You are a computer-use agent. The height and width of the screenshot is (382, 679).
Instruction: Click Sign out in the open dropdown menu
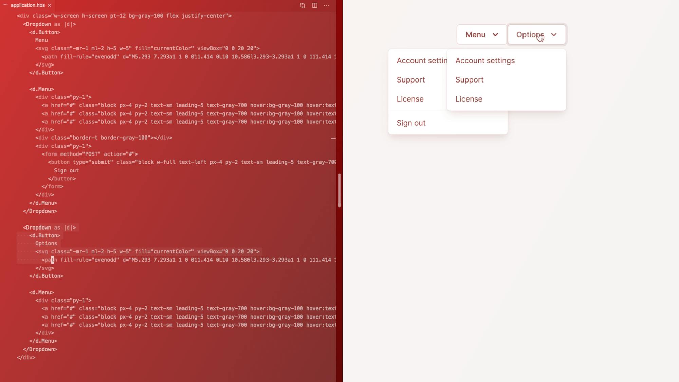tap(411, 123)
